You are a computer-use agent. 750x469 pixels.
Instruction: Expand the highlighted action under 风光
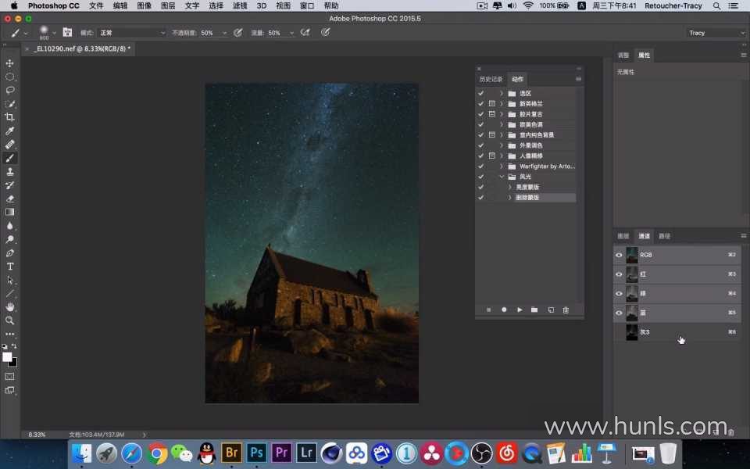click(509, 197)
